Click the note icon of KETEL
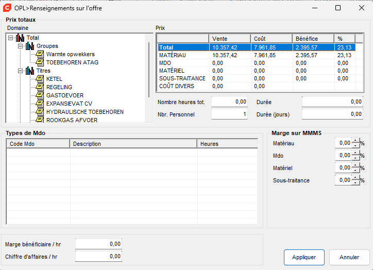Image resolution: width=373 pixels, height=270 pixels. click(40, 79)
